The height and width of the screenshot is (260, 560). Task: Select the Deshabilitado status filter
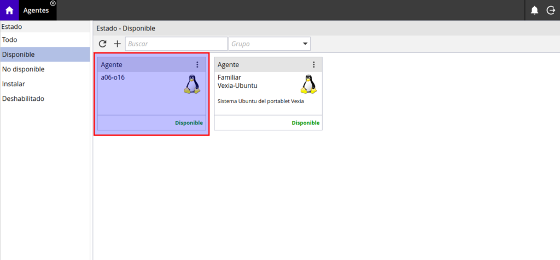(45, 99)
